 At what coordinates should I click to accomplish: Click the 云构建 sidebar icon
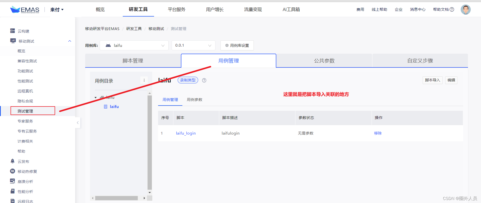(13, 31)
